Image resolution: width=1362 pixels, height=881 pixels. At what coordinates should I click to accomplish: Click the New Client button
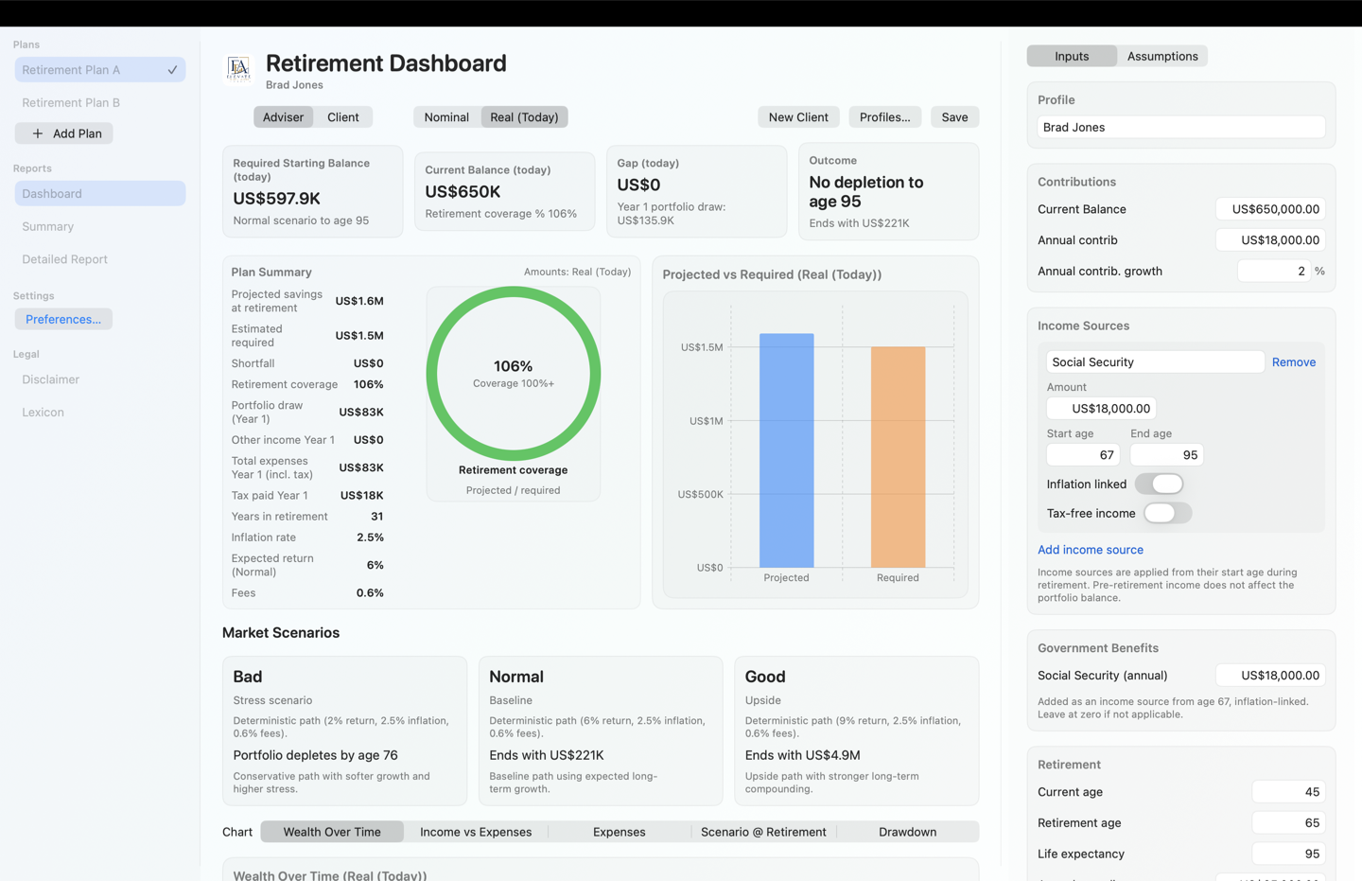[798, 117]
